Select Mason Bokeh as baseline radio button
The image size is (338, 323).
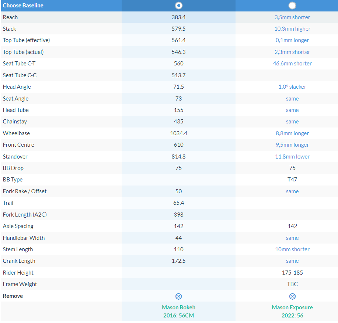(x=179, y=6)
